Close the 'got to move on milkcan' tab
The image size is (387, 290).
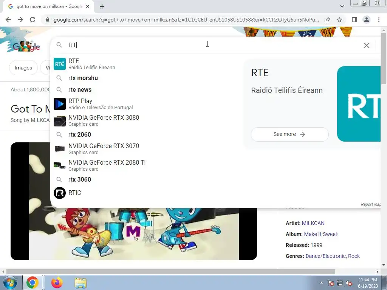(x=88, y=7)
